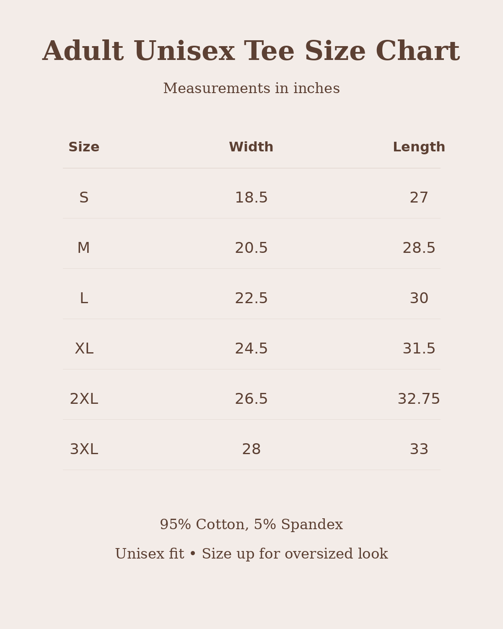Select the Measurements in inches subtitle
The width and height of the screenshot is (503, 629).
tap(251, 88)
